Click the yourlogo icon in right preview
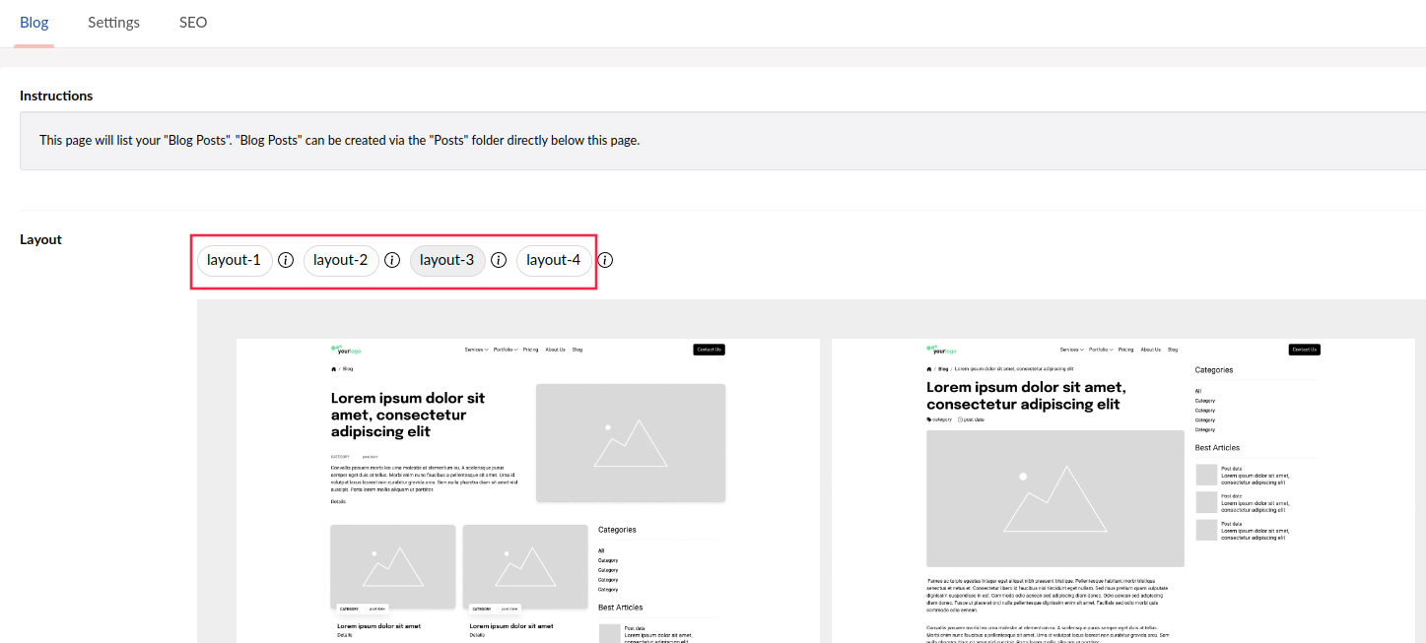The width and height of the screenshot is (1426, 643). tap(942, 350)
